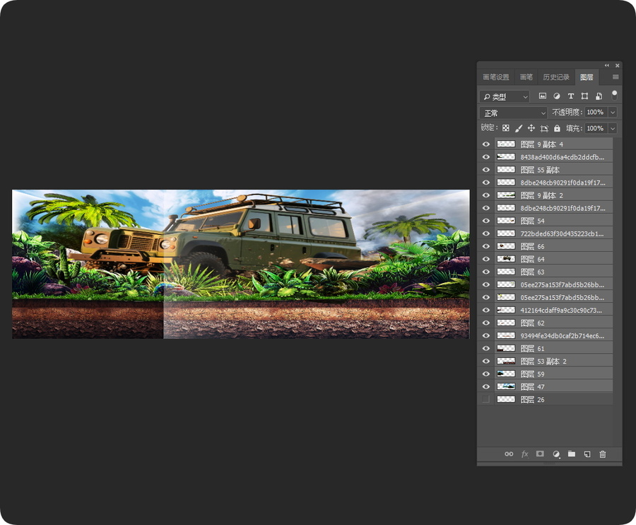This screenshot has height=525, width=636.
Task: Hide the 图层 9 副本 2 layer
Action: point(486,195)
